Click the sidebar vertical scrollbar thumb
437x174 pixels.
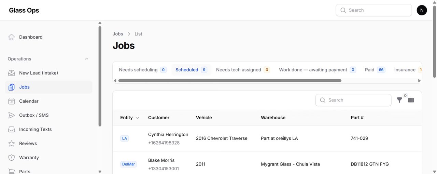click(x=100, y=77)
